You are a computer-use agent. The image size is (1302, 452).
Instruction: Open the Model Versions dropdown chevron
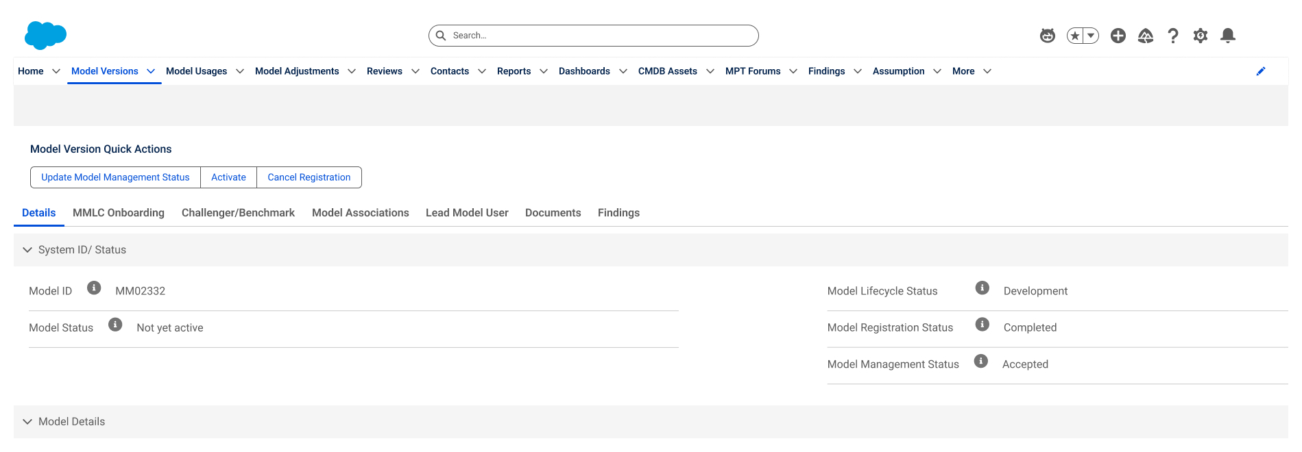point(151,71)
